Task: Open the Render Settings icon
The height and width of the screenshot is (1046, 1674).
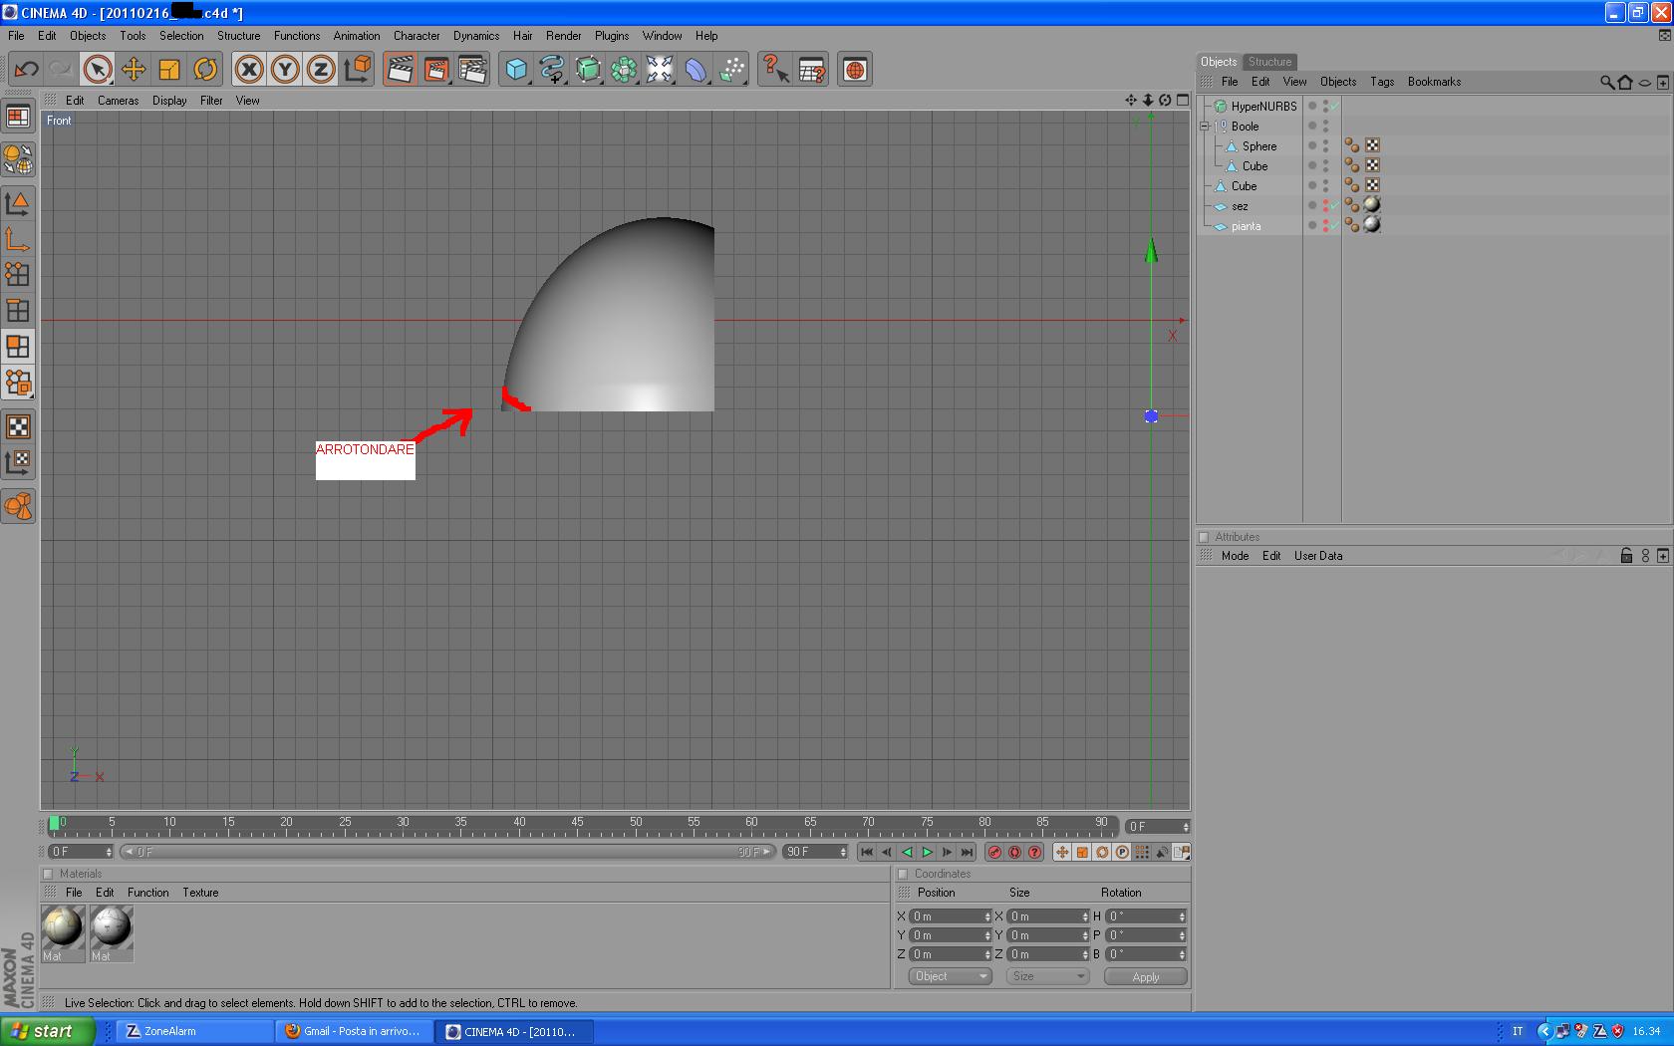Action: [x=472, y=70]
